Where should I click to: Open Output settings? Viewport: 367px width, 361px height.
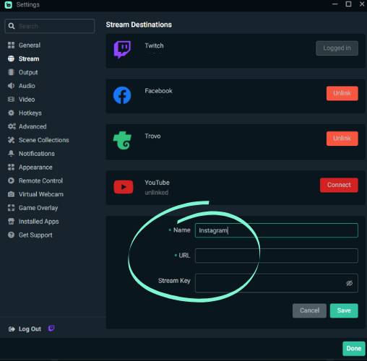point(28,72)
